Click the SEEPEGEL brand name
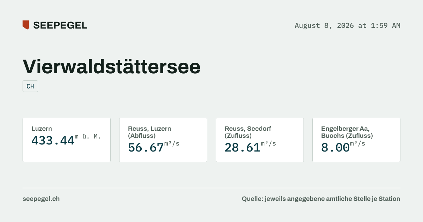The image size is (423, 222). coord(60,25)
